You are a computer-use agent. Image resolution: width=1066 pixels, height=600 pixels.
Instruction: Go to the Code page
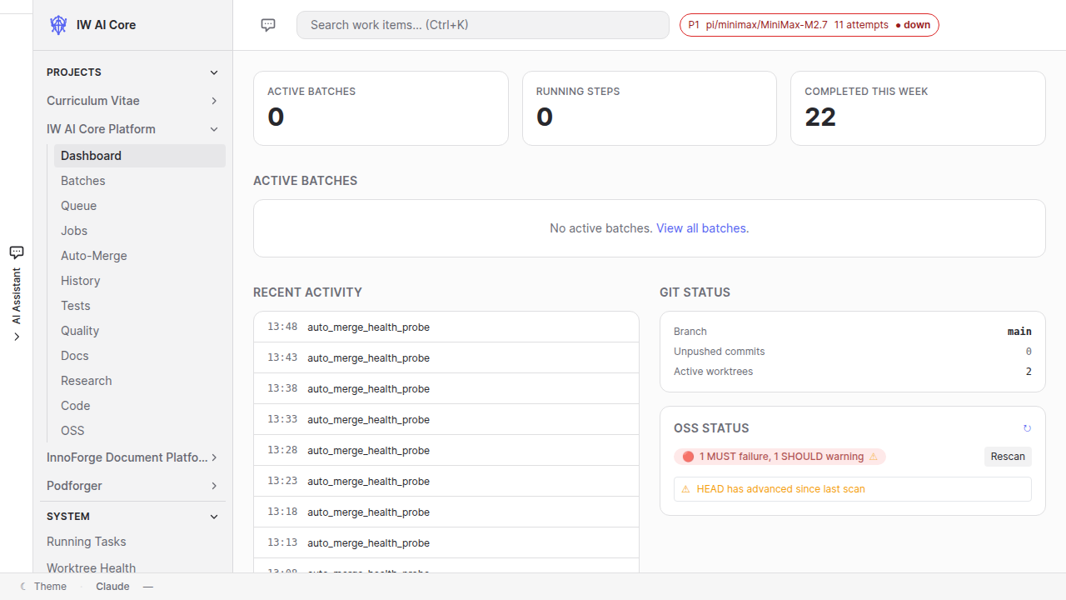point(140,406)
